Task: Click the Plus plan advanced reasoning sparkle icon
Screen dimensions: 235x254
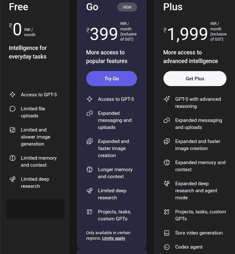Action: 167,99
